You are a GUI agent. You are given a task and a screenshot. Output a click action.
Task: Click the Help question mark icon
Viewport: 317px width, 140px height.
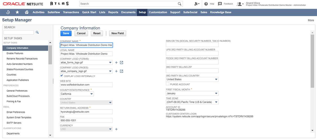[x=206, y=4]
